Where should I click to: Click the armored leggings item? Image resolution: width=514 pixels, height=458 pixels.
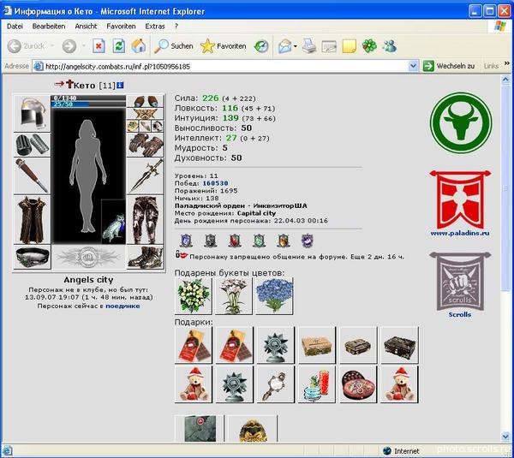point(145,220)
